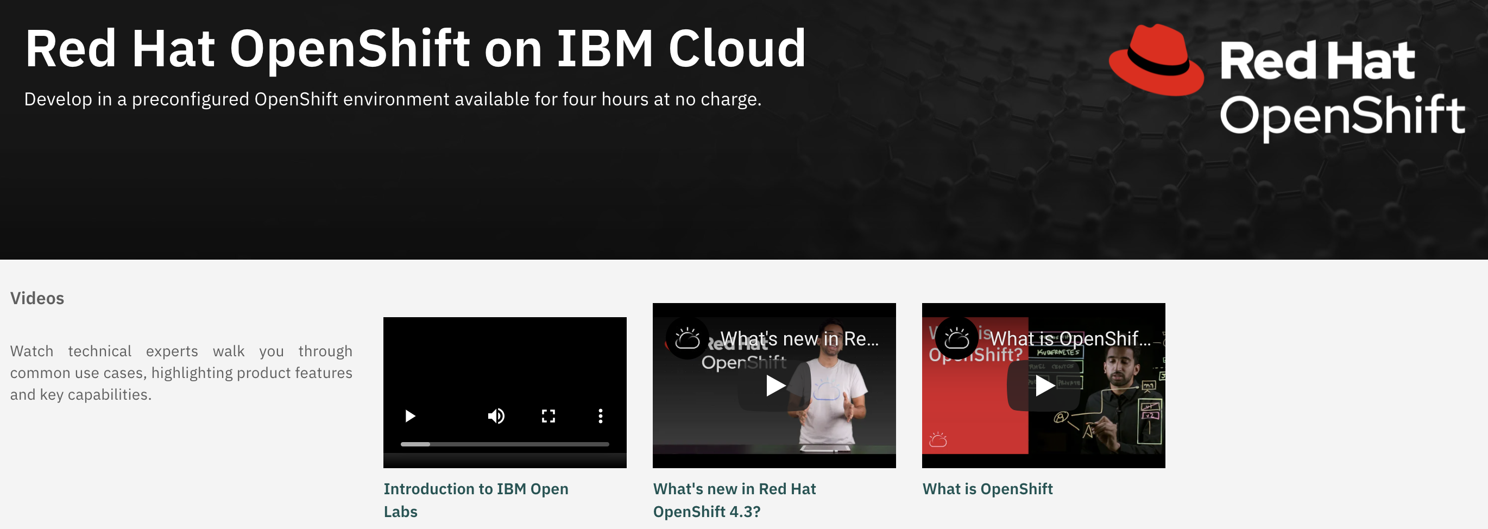Open the What's new in Red Hat OpenShift 4.3? link
This screenshot has width=1488, height=529.
pyautogui.click(x=734, y=500)
